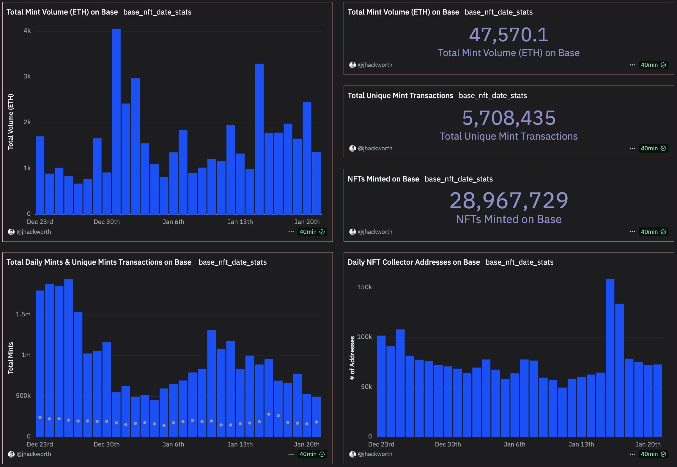This screenshot has width=677, height=467.
Task: Open base_nft_date_stats link on Collector Addresses chart
Action: (x=519, y=262)
